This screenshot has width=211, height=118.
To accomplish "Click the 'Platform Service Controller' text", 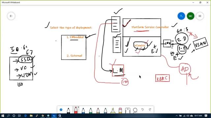I will tap(150, 27).
